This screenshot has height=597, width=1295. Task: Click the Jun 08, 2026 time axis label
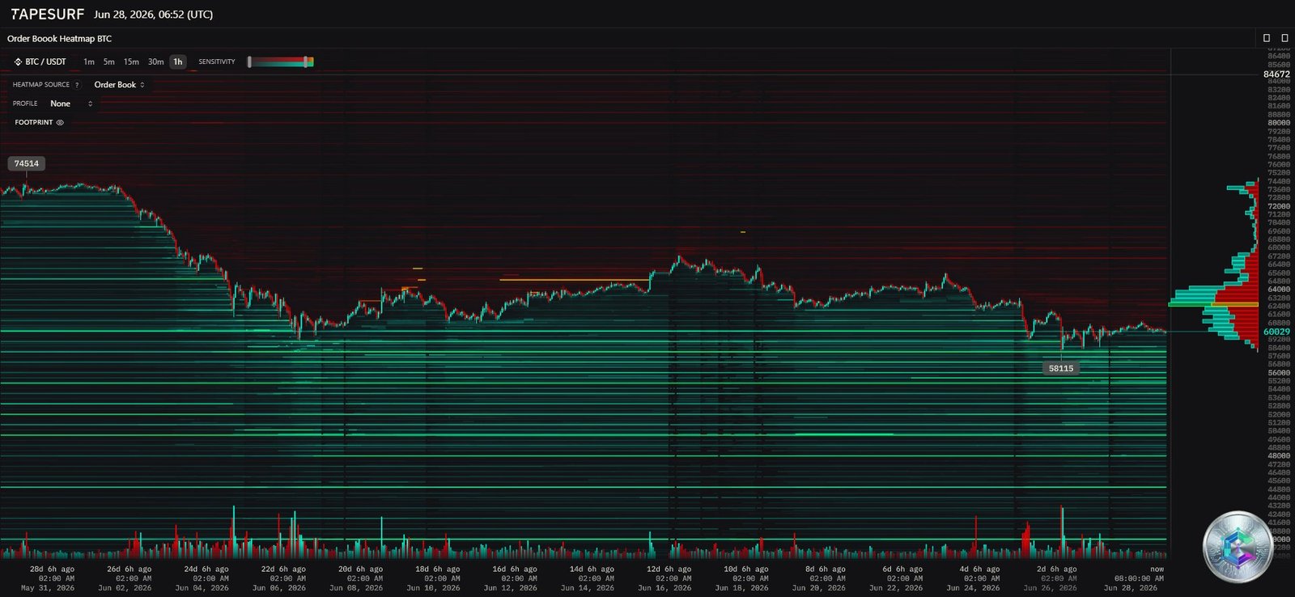[356, 588]
